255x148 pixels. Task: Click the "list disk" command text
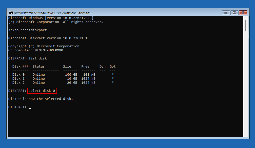click(38, 58)
